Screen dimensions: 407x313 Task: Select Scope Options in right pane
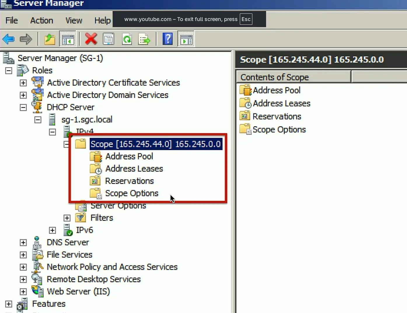[279, 130]
